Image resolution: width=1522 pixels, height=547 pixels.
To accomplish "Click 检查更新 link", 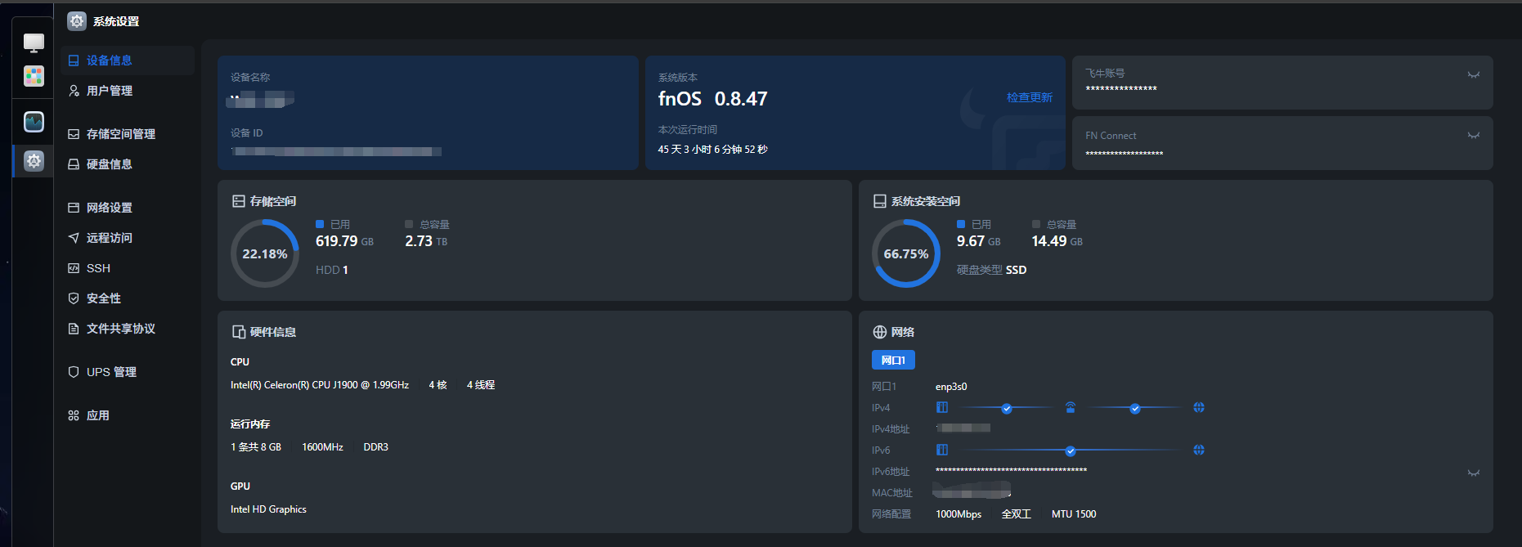I will (x=1029, y=97).
